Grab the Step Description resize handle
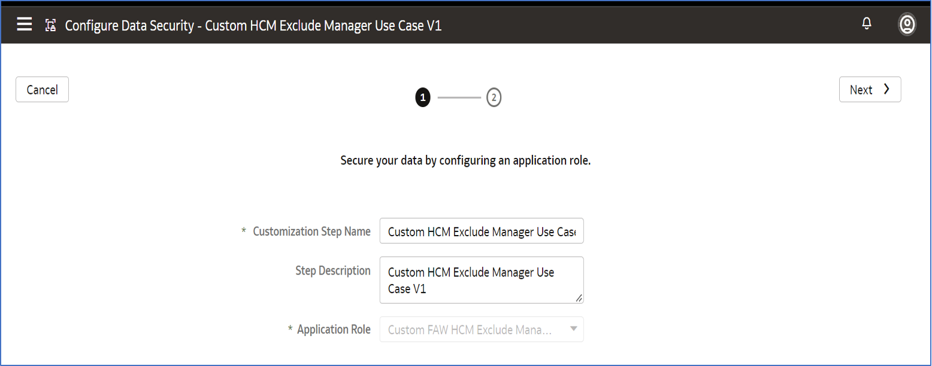 579,298
